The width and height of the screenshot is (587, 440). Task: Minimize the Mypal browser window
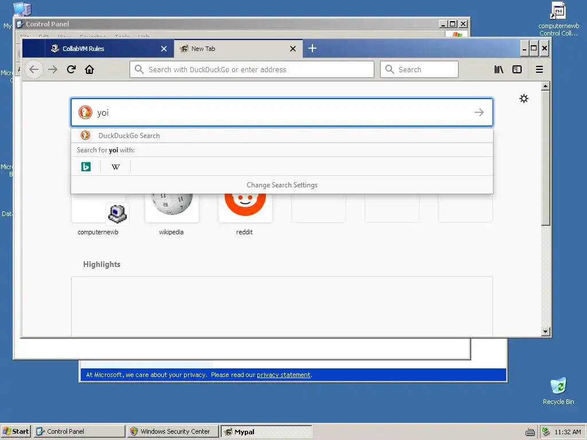(x=525, y=48)
